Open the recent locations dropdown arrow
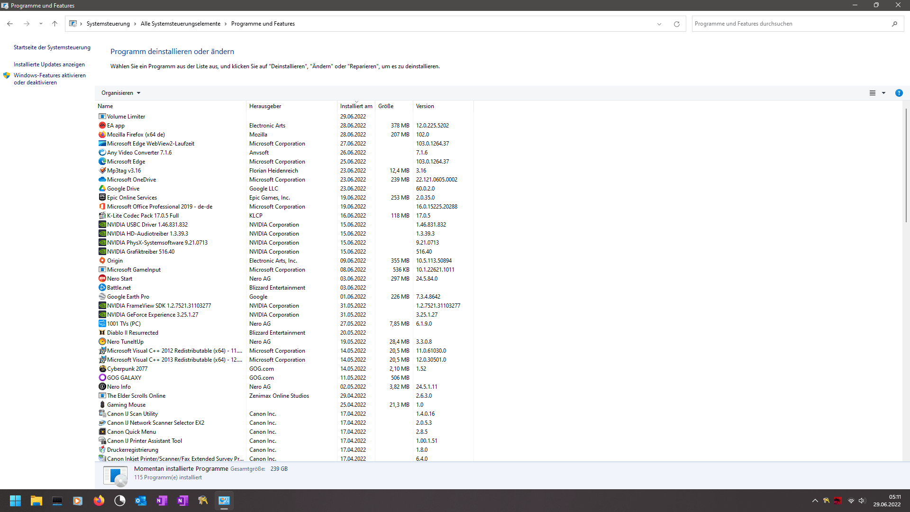This screenshot has width=910, height=512. tap(41, 24)
